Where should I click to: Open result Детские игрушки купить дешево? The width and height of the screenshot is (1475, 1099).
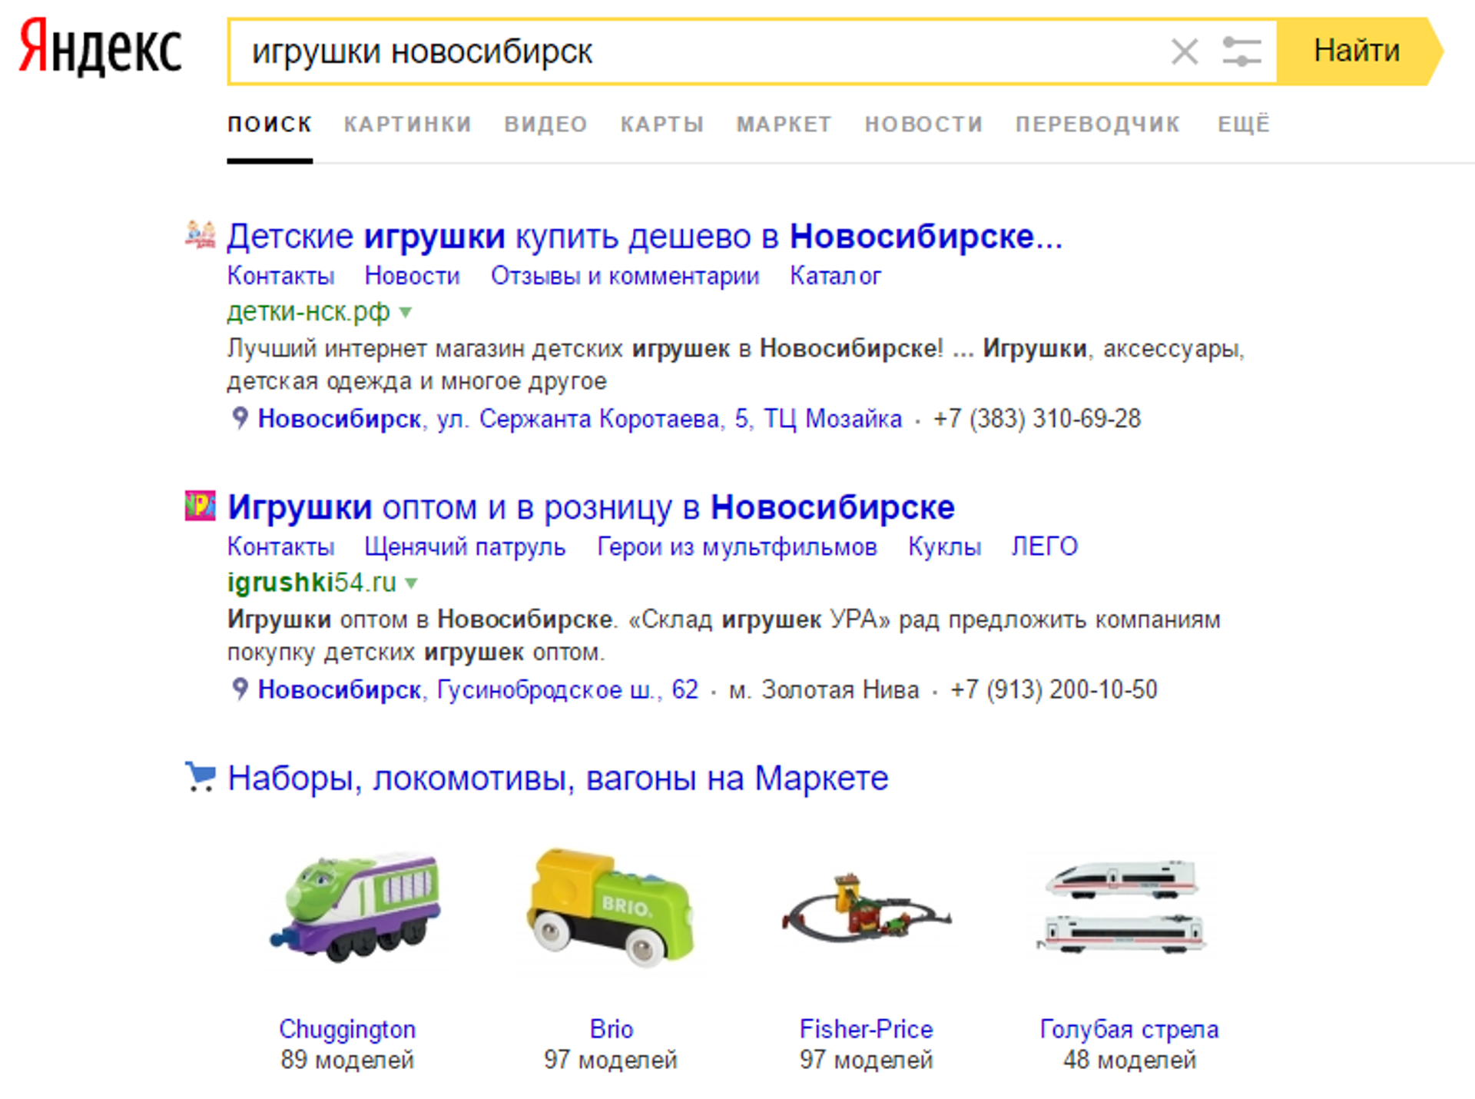(645, 237)
